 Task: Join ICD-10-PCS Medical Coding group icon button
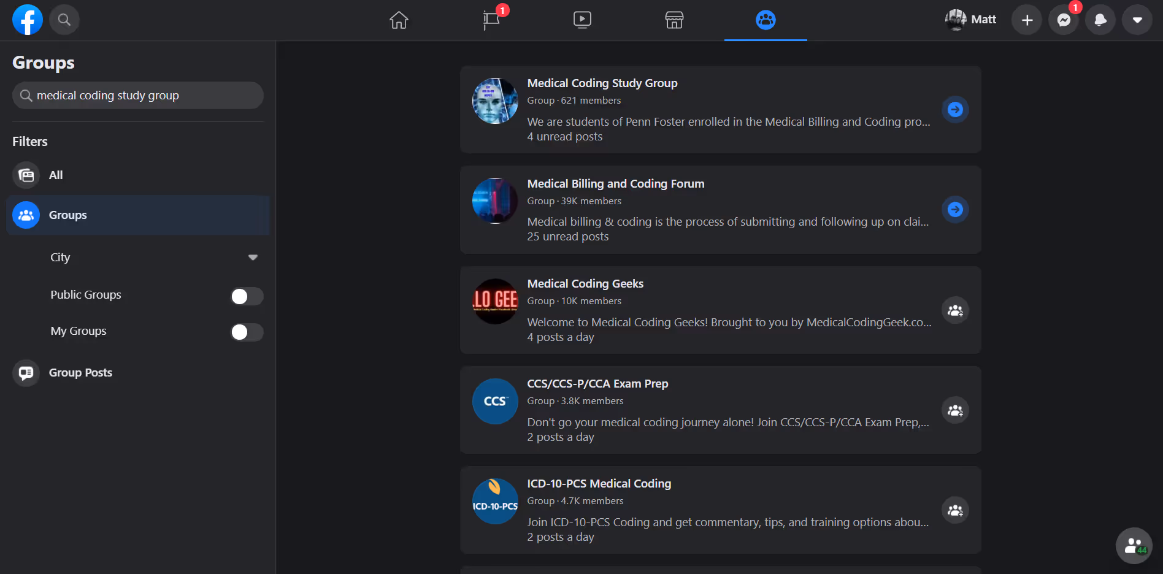(x=955, y=510)
